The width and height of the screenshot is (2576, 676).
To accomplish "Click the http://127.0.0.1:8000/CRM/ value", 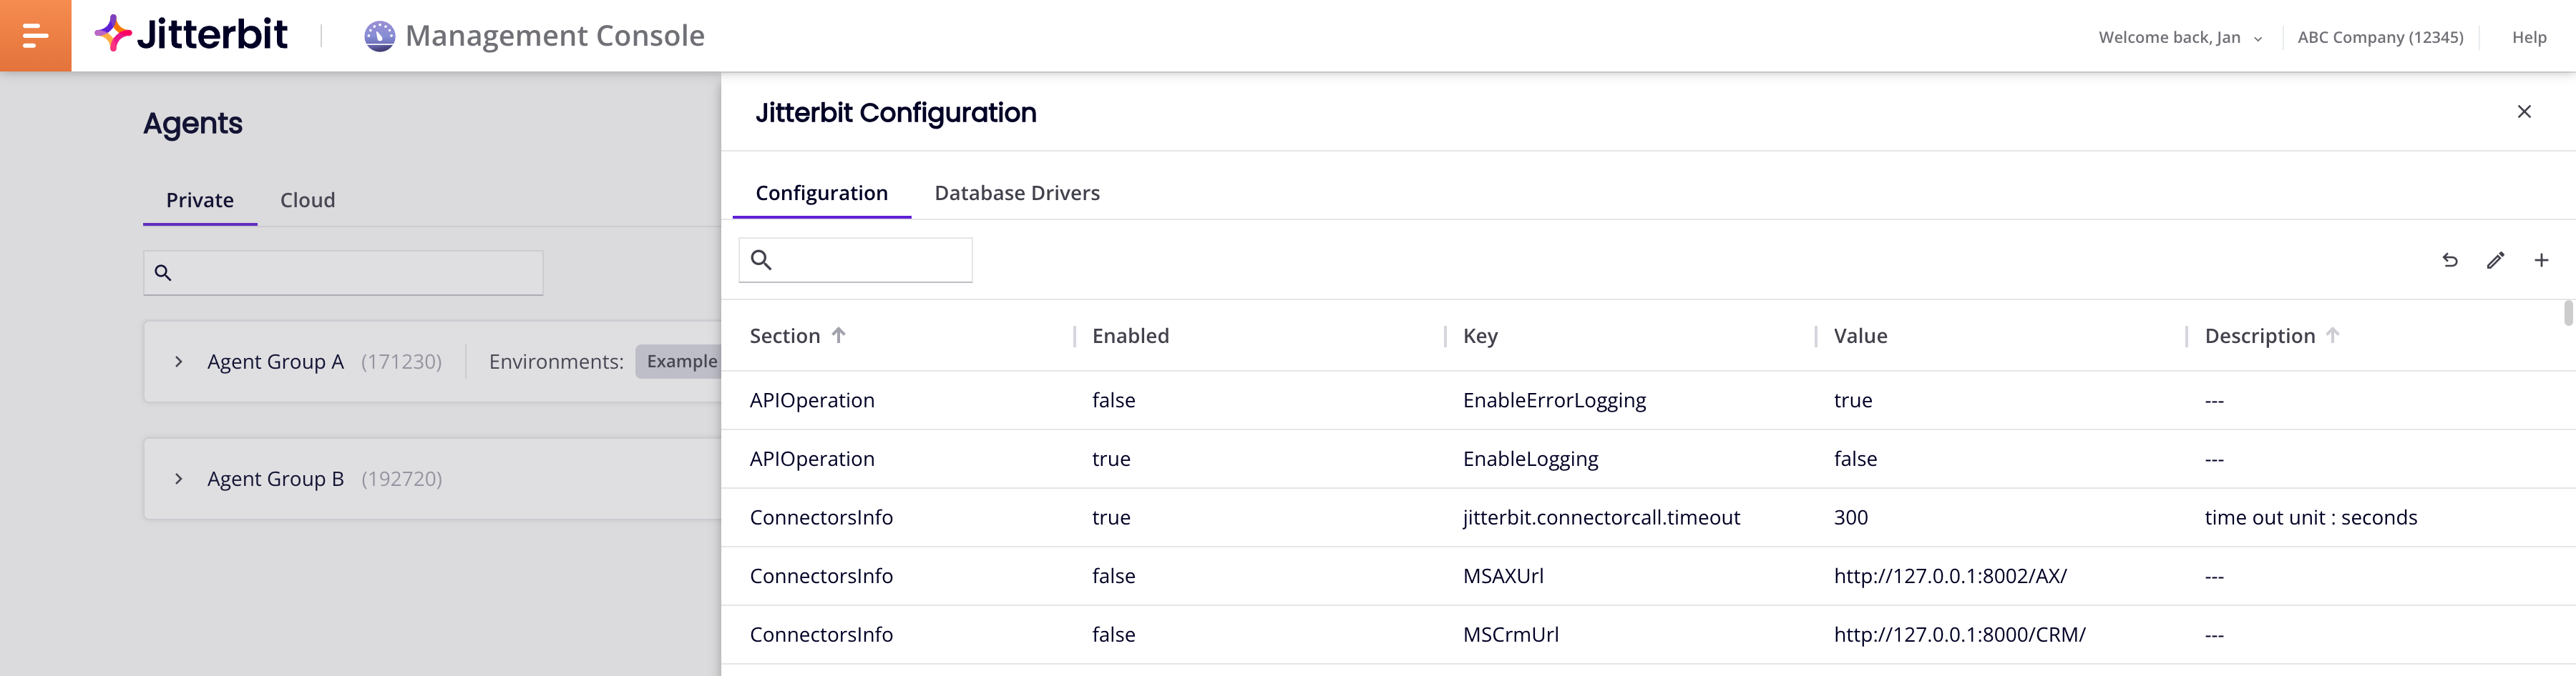I will 1959,635.
